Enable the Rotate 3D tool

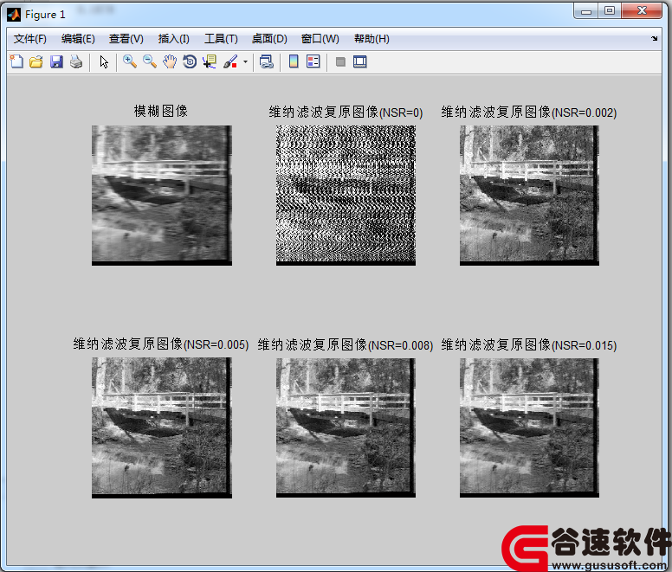[x=190, y=61]
